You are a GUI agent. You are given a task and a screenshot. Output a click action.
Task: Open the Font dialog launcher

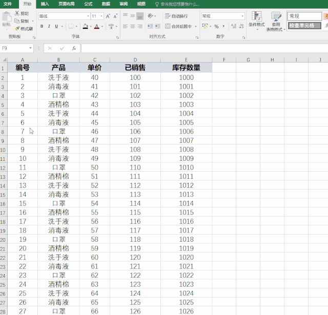point(117,37)
